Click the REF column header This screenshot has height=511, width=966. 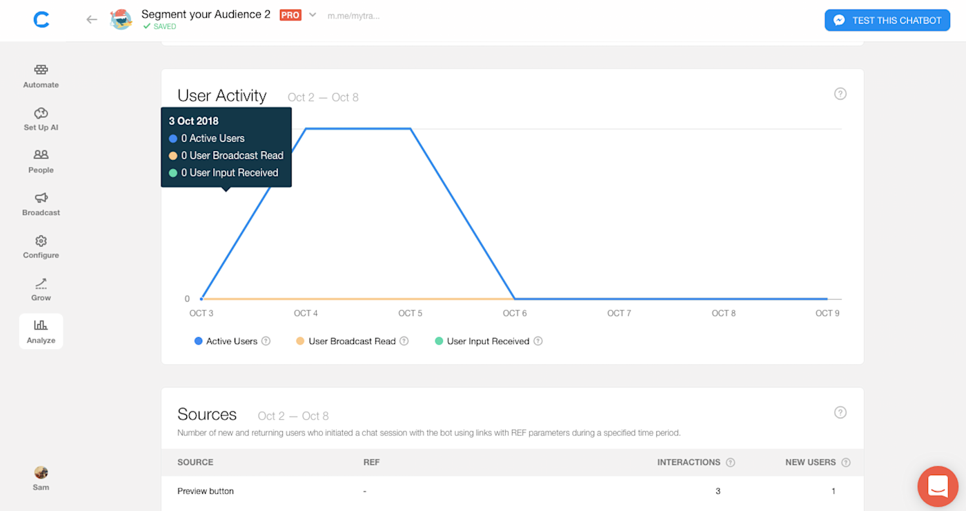371,462
